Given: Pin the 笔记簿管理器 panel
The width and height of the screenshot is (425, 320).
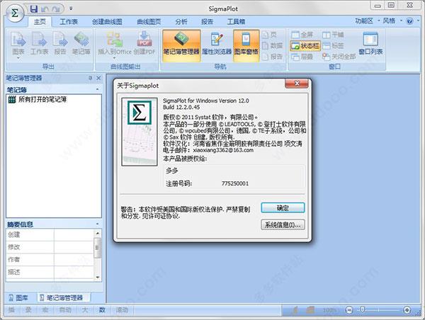Looking at the screenshot, I should click(90, 78).
